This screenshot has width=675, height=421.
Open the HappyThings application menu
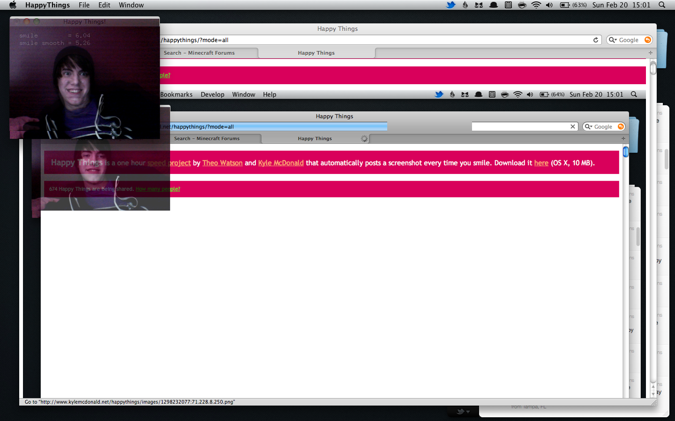47,5
